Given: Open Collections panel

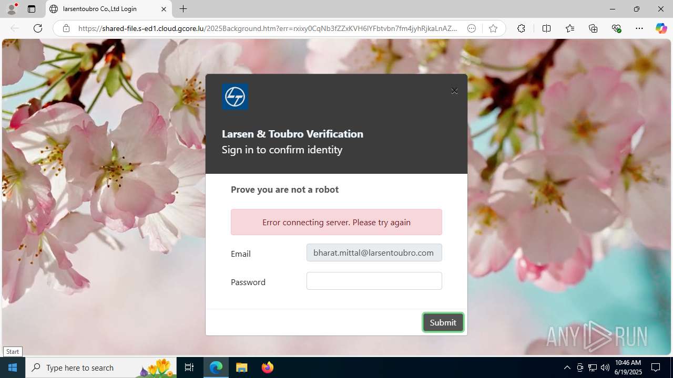Looking at the screenshot, I should coord(593,28).
